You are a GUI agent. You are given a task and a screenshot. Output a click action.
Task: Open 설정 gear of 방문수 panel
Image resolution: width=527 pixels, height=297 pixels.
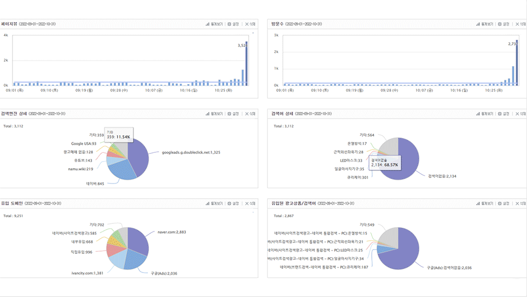coord(503,24)
